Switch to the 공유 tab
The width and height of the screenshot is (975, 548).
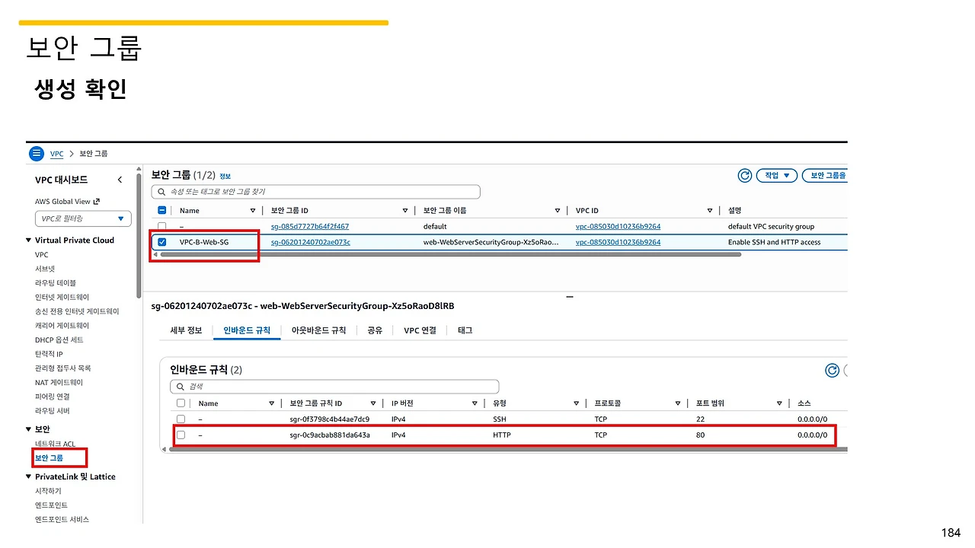(x=375, y=330)
